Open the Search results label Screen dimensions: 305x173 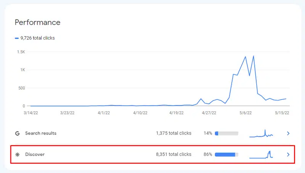coord(40,133)
